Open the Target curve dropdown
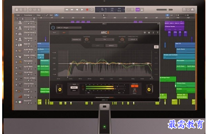206x134 pixels. pos(105,39)
